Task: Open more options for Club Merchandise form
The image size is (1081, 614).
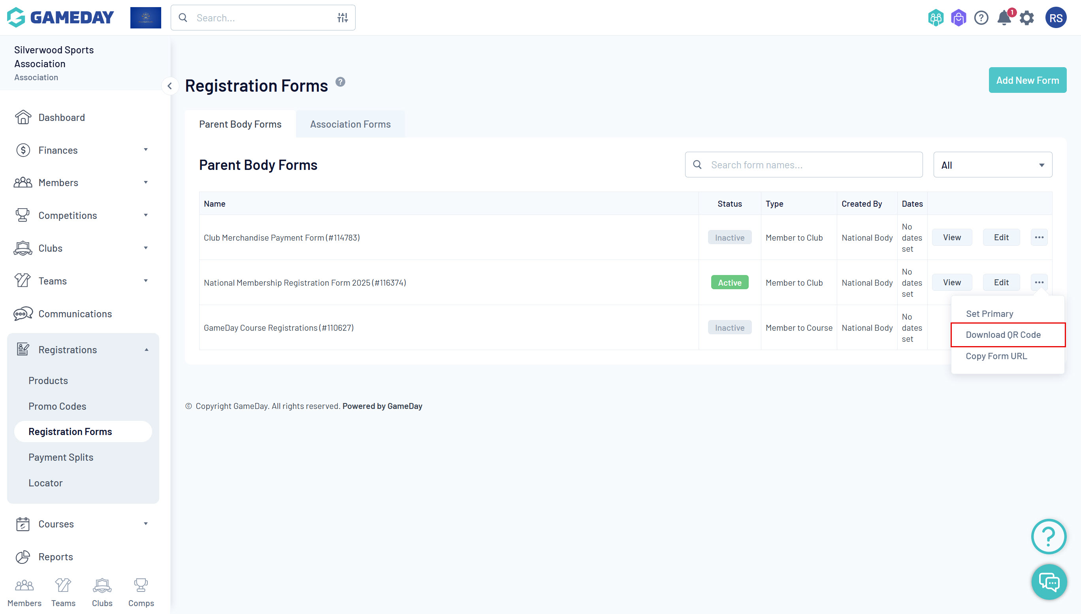Action: point(1039,237)
